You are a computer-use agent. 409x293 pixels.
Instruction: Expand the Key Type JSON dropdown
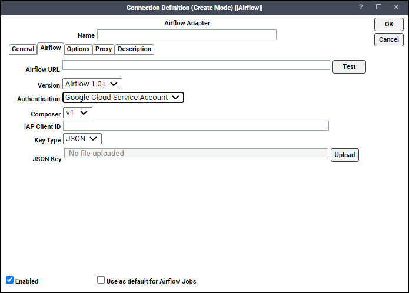82,139
